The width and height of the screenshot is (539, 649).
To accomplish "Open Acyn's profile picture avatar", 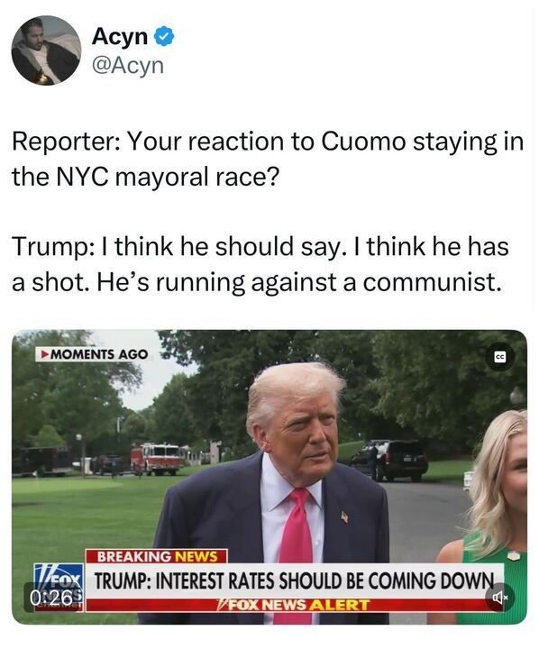I will pyautogui.click(x=46, y=50).
